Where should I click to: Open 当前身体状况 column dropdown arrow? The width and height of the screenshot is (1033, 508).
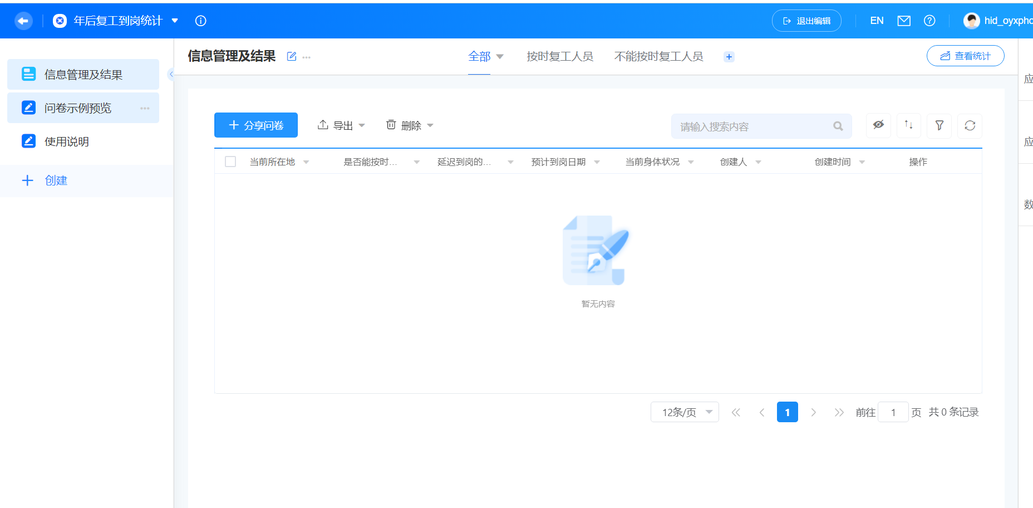pos(691,162)
